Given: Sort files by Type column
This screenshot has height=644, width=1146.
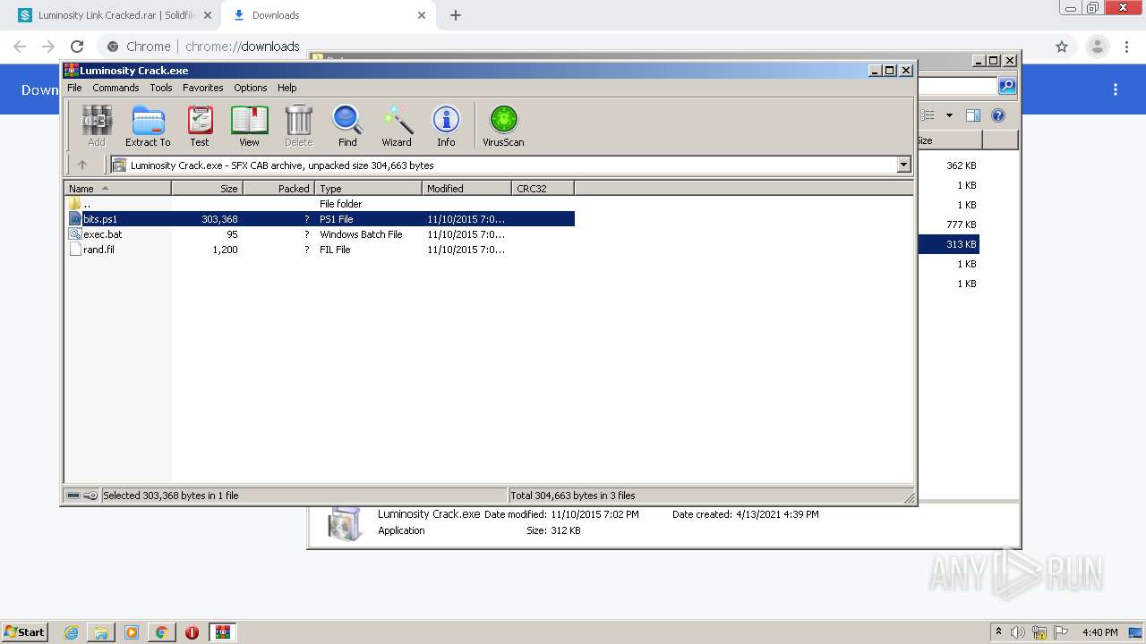Looking at the screenshot, I should click(369, 188).
